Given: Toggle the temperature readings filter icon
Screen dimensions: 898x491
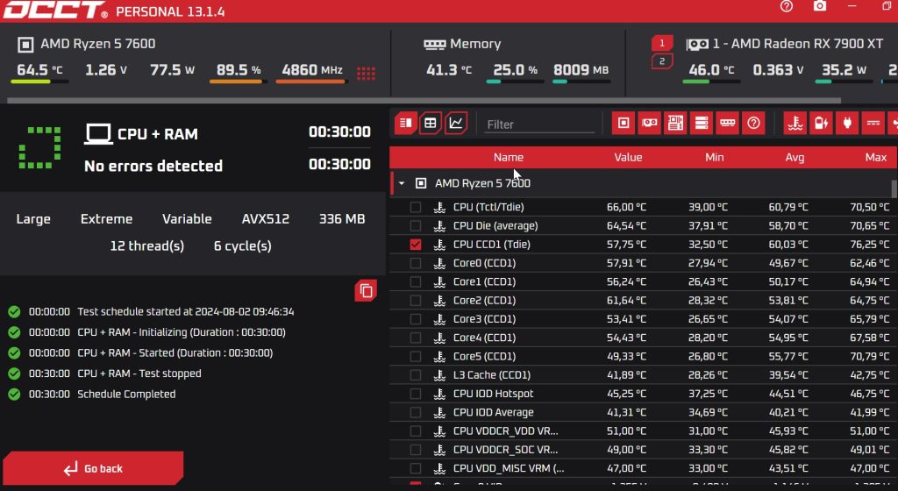Looking at the screenshot, I should (x=795, y=123).
